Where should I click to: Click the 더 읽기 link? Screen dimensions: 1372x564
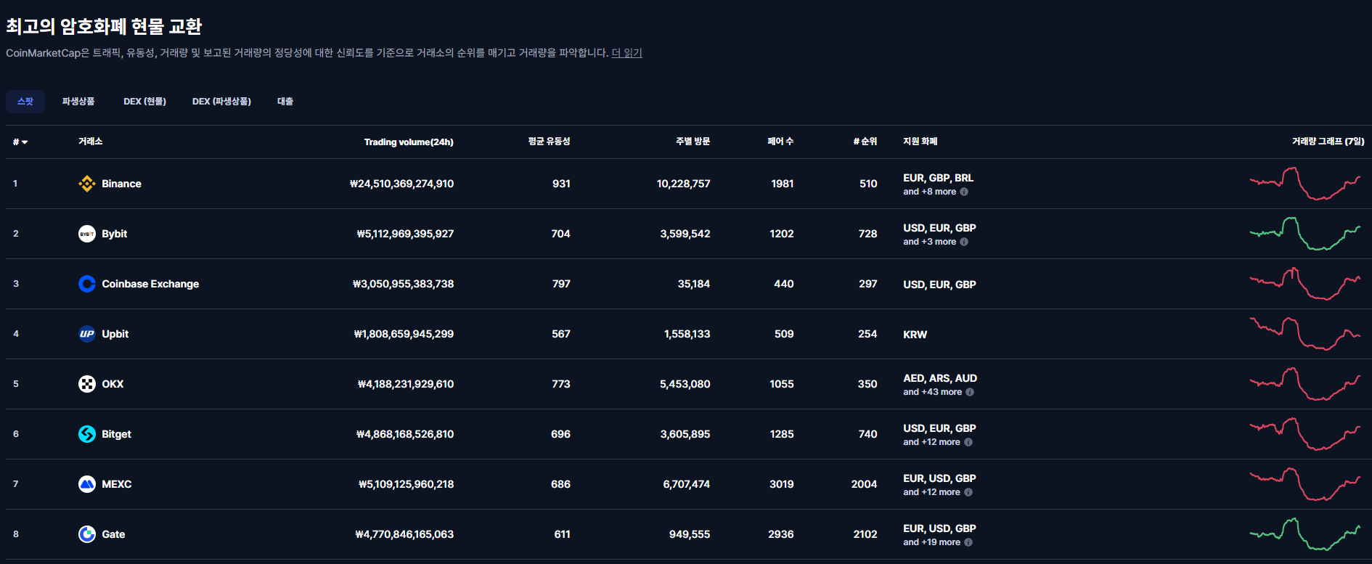click(x=626, y=53)
